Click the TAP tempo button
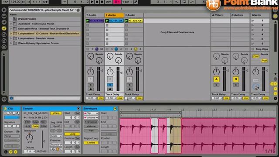Viewport: 279px width, 157px height. (6, 2)
